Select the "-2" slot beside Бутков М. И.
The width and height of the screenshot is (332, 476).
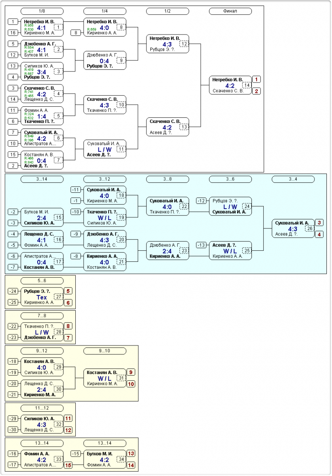(13, 212)
